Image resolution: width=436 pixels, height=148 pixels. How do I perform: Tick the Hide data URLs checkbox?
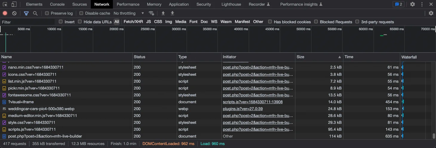point(80,22)
